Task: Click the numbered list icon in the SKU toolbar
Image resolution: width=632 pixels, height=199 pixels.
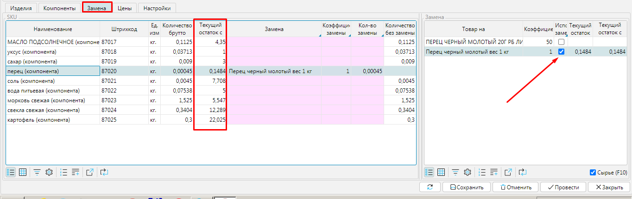Action: click(x=64, y=172)
